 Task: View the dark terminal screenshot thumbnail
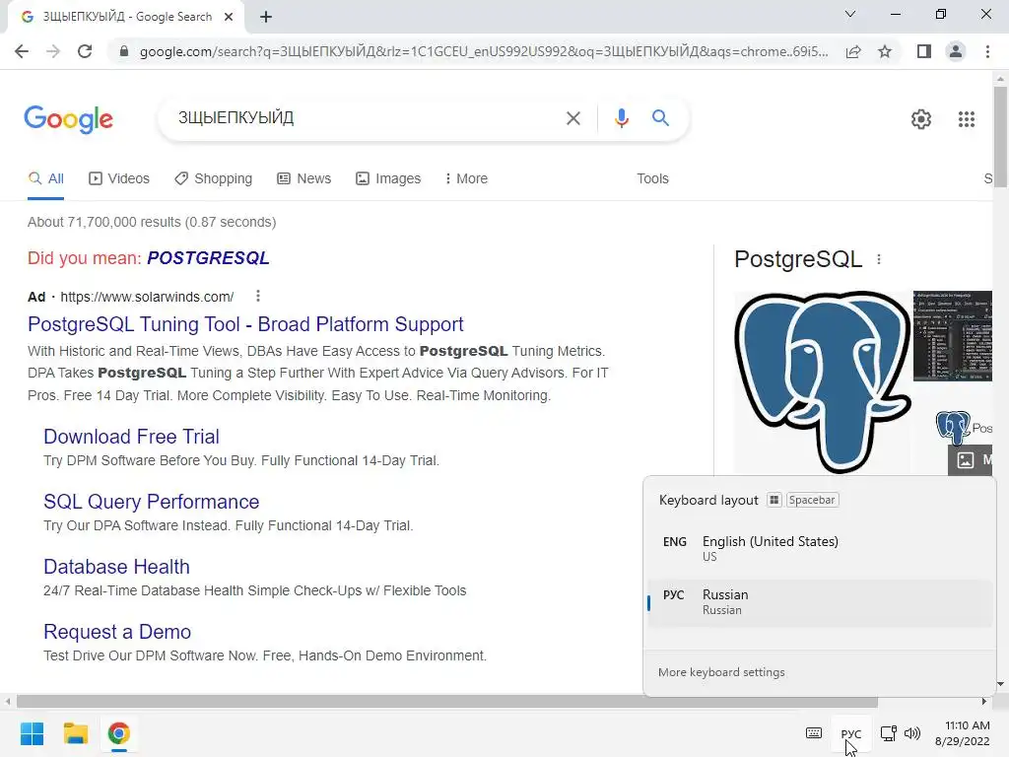[x=953, y=336]
